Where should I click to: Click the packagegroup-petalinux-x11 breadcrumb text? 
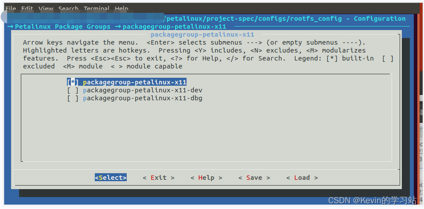click(x=175, y=27)
